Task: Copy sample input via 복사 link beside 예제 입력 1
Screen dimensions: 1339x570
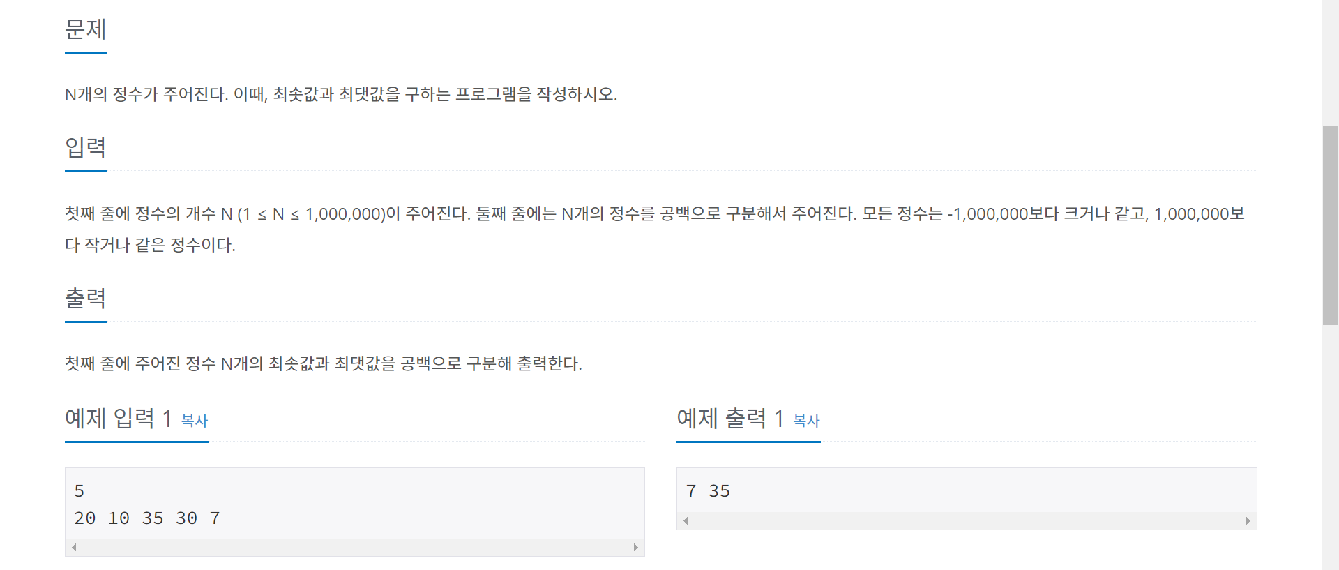Action: (x=195, y=421)
